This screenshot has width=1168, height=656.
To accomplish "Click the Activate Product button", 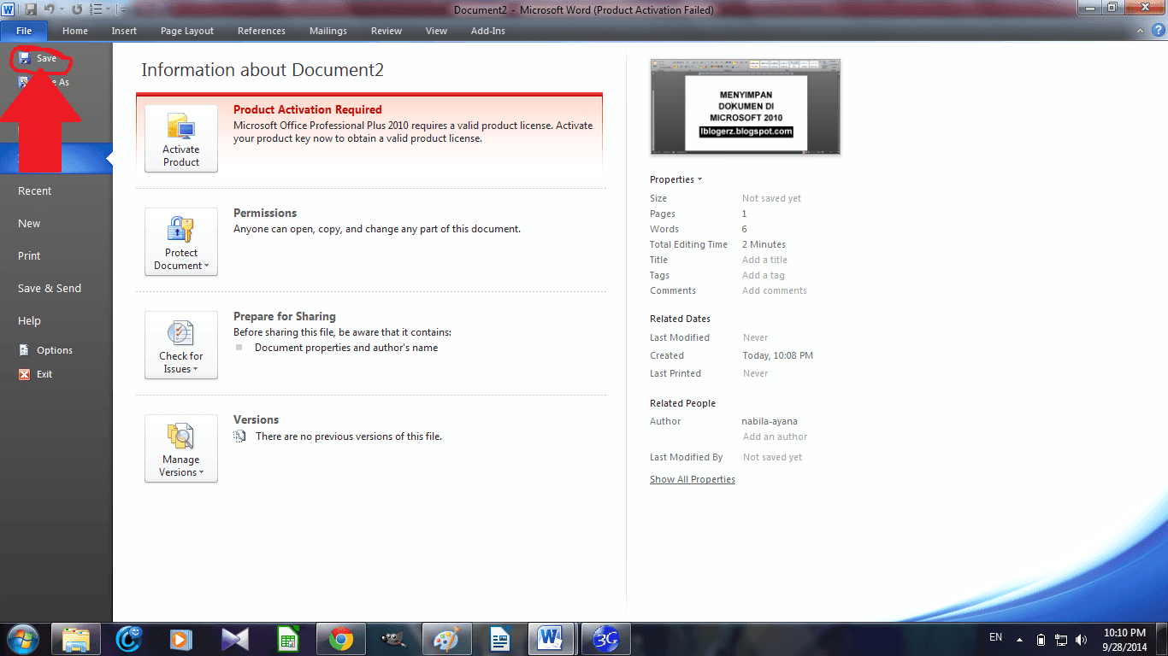I will pyautogui.click(x=181, y=138).
